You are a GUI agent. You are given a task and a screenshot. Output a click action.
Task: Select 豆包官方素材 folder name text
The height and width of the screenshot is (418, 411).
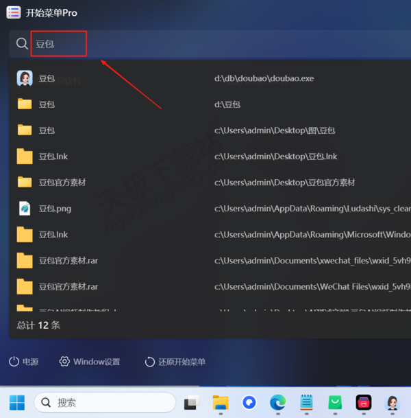(x=62, y=183)
